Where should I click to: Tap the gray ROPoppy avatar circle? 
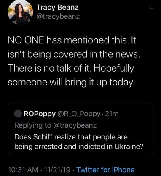coord(18,114)
